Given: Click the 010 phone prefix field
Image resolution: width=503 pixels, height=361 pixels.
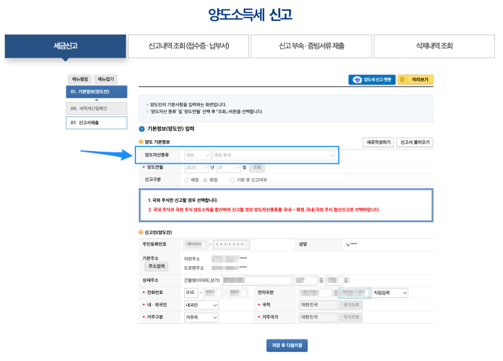Looking at the screenshot, I should click(191, 293).
